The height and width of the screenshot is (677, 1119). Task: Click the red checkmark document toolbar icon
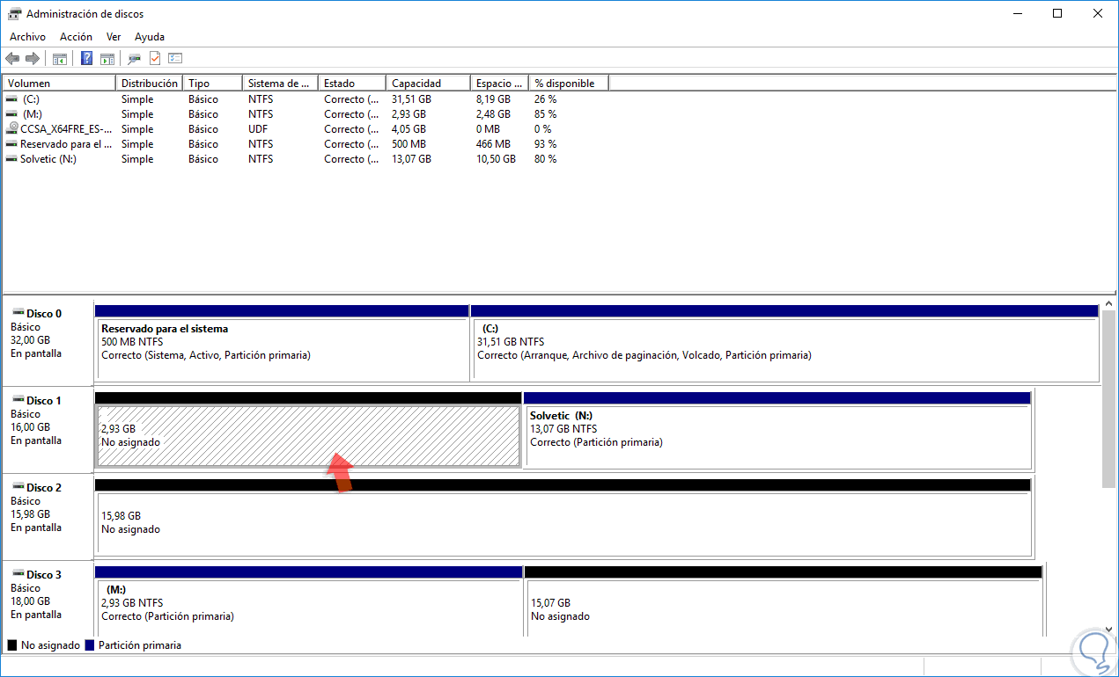click(x=155, y=59)
